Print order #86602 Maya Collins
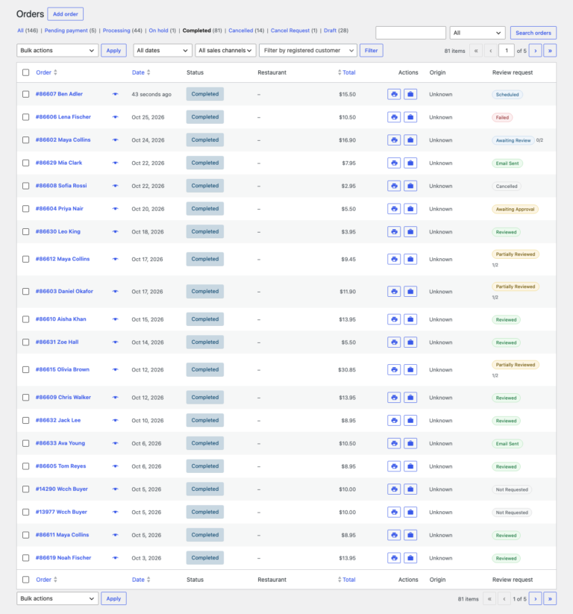This screenshot has width=573, height=614. click(x=394, y=140)
